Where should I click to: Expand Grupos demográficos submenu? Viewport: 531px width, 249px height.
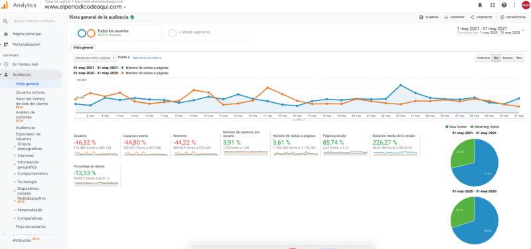(x=15, y=146)
